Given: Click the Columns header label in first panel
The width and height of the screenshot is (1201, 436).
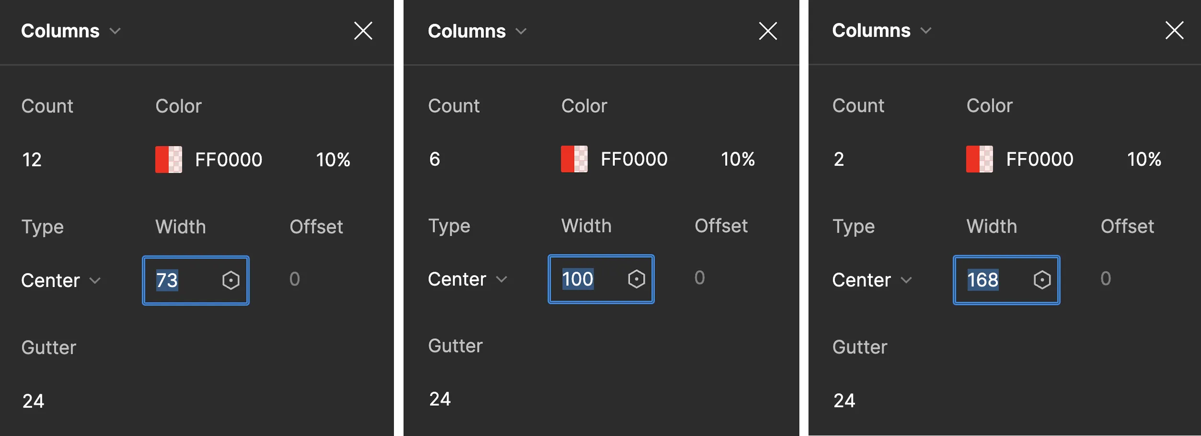Looking at the screenshot, I should (x=60, y=30).
